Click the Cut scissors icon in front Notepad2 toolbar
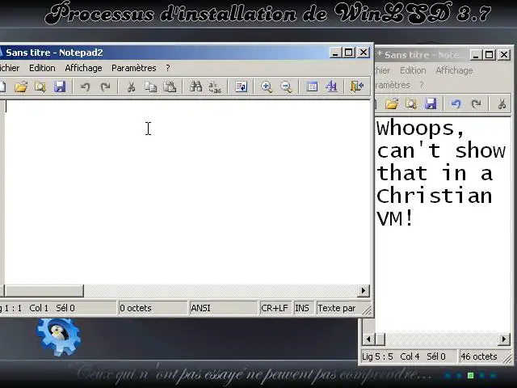This screenshot has width=517, height=388. (x=131, y=86)
